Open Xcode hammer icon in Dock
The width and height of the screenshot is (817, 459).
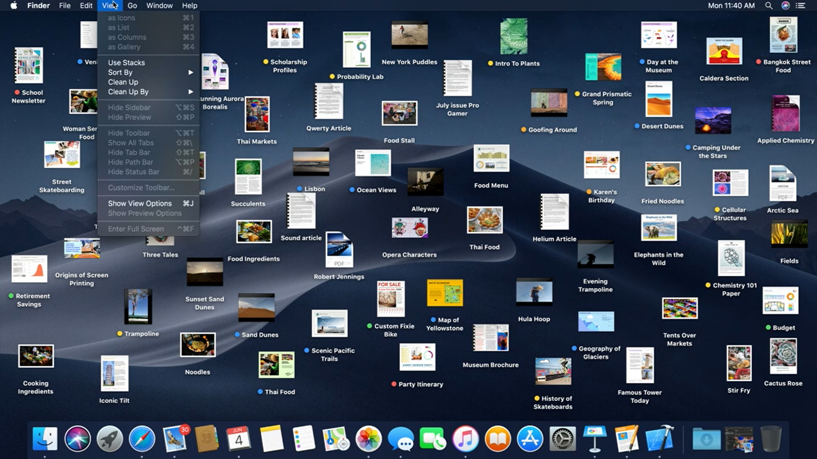659,439
